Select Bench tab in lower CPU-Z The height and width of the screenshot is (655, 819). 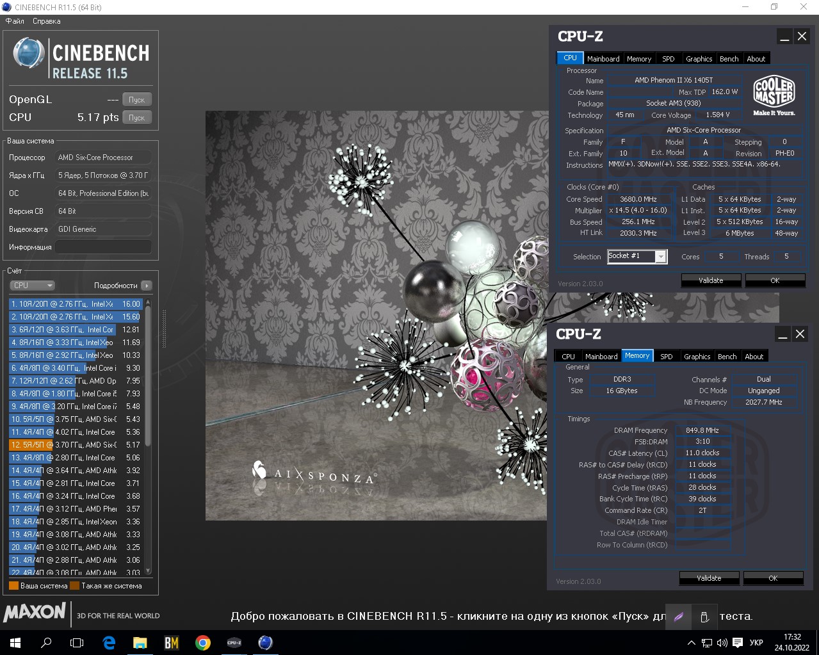click(x=727, y=356)
